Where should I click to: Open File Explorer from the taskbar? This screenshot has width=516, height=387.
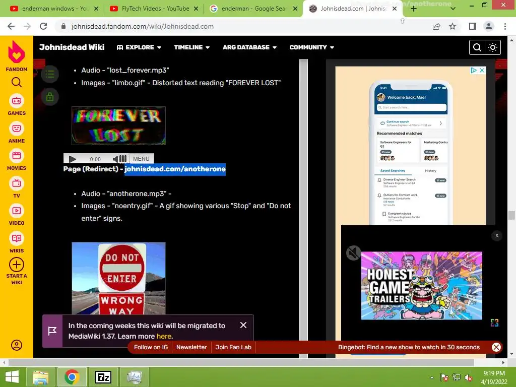pyautogui.click(x=41, y=377)
